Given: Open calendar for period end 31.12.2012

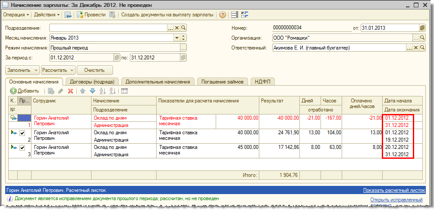Looking at the screenshot, I should point(183,58).
